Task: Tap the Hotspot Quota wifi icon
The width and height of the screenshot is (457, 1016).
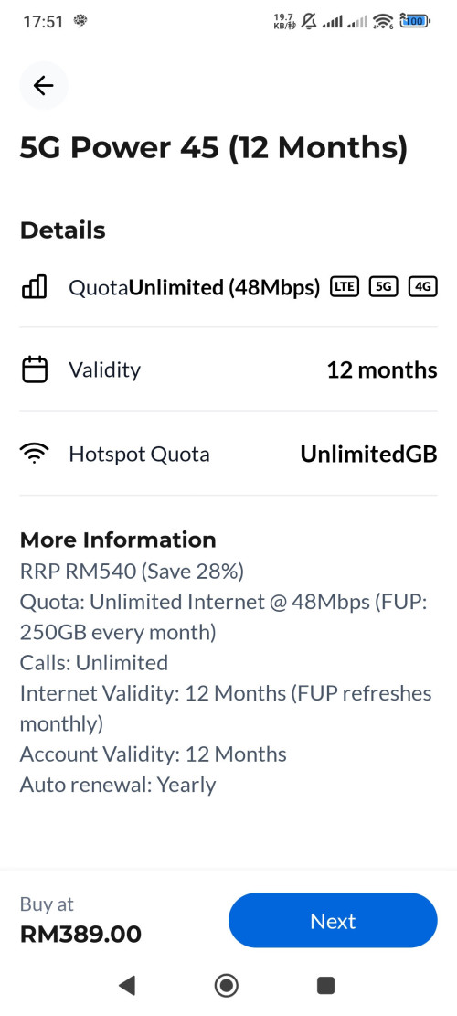Action: 35,454
